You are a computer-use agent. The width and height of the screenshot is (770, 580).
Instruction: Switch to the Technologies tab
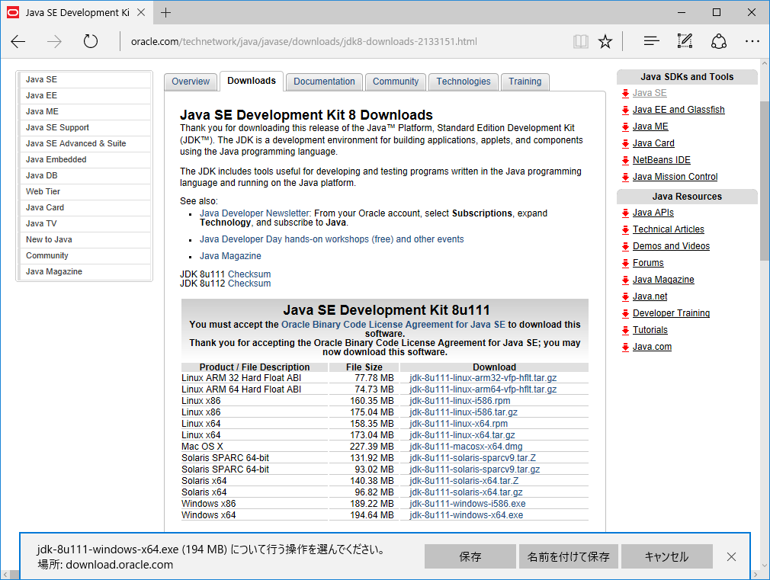[463, 82]
